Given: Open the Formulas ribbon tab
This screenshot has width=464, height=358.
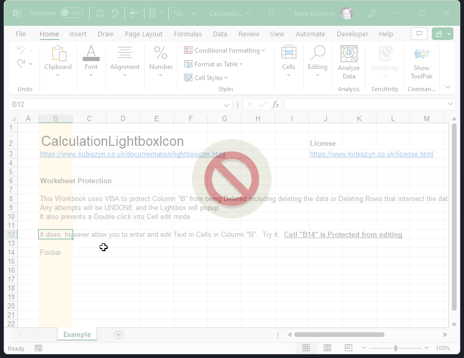Looking at the screenshot, I should pos(188,34).
